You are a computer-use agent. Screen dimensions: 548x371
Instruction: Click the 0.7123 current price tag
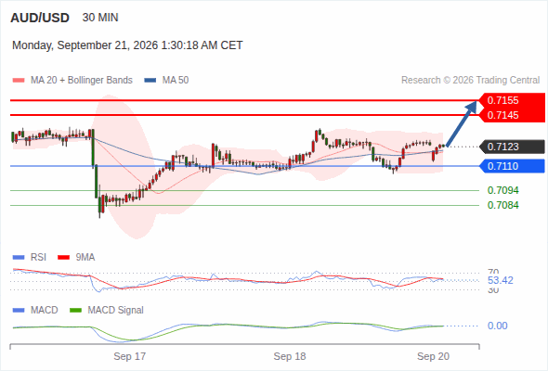512,147
